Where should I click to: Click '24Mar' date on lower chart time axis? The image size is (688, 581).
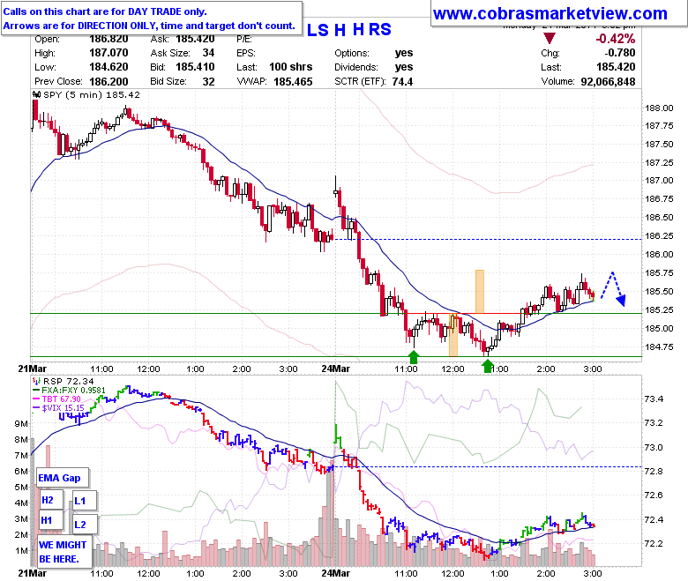(336, 573)
